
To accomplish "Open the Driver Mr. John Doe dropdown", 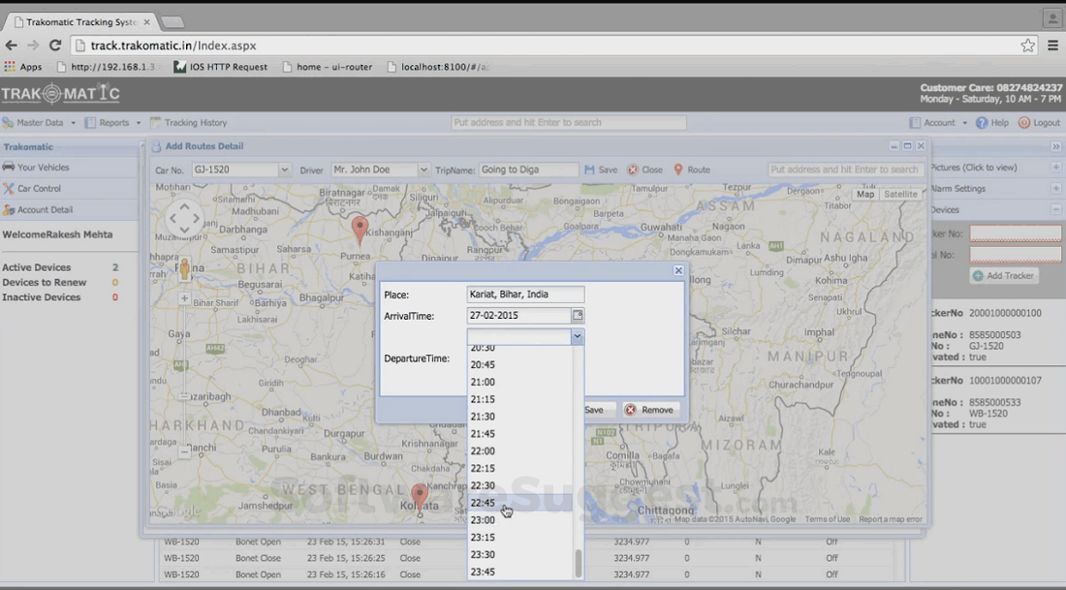I will [x=423, y=170].
